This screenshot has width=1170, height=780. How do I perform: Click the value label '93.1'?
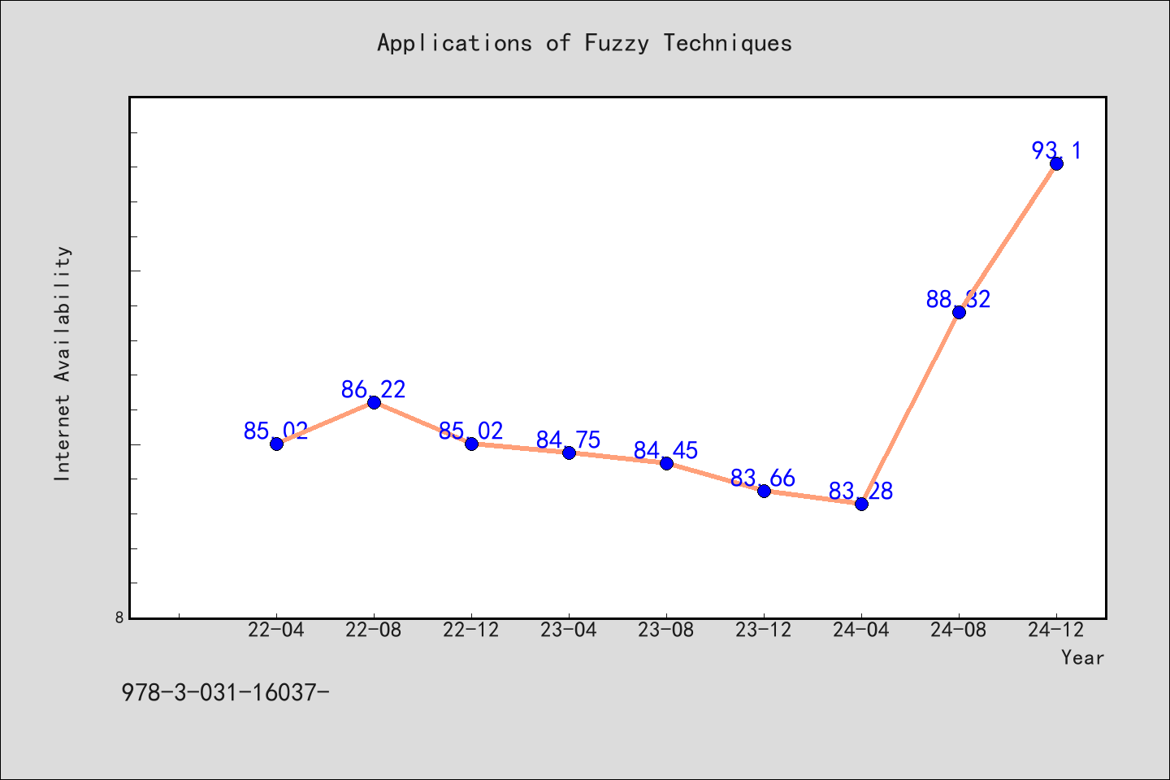(x=1056, y=150)
